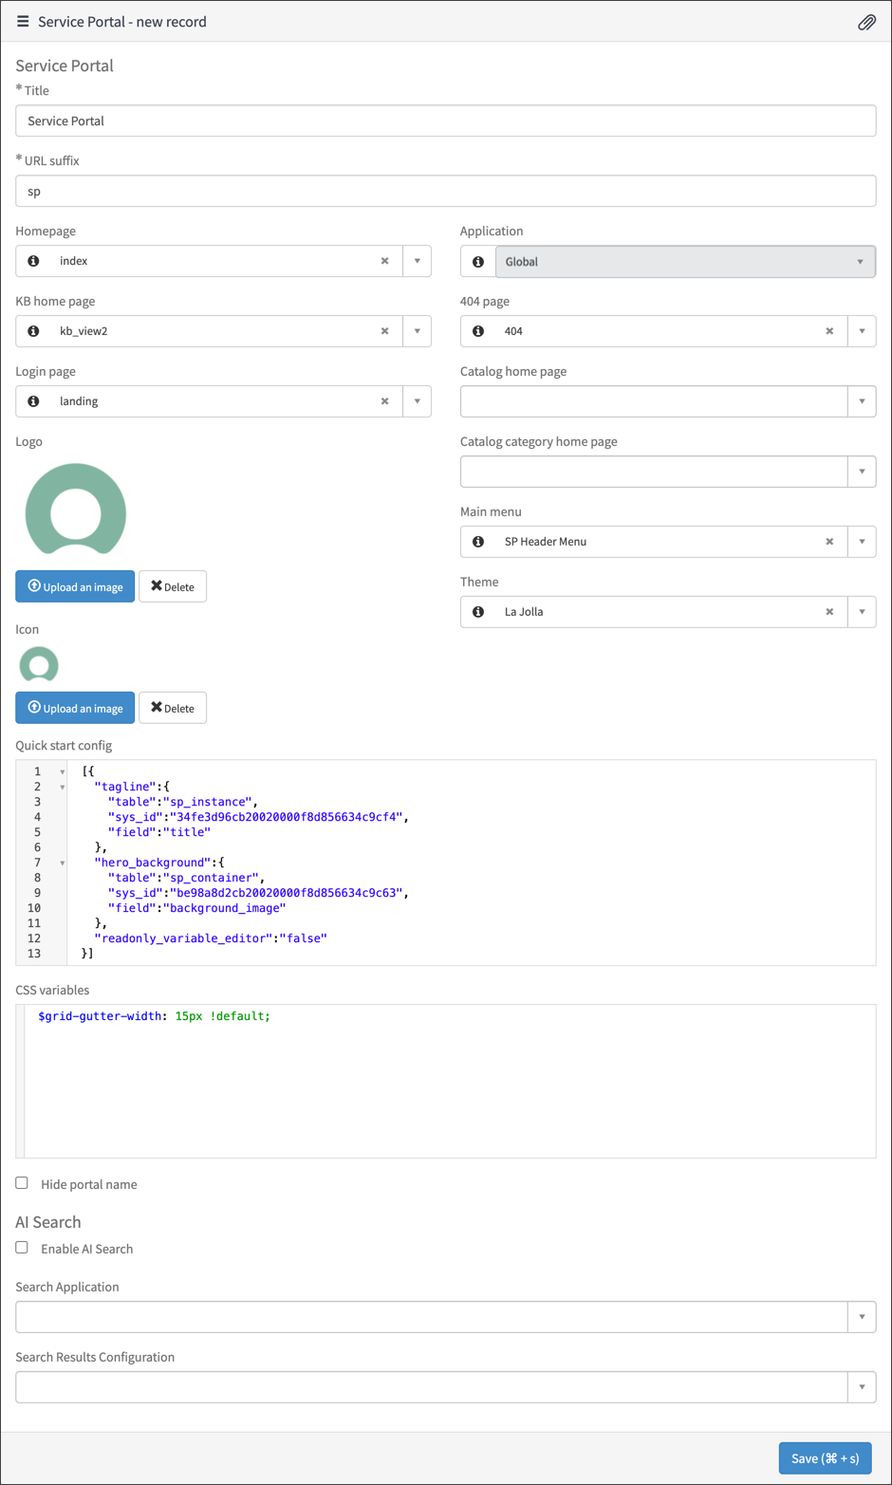Remove the landing Login page value
Viewport: 892px width, 1485px height.
pyautogui.click(x=384, y=400)
